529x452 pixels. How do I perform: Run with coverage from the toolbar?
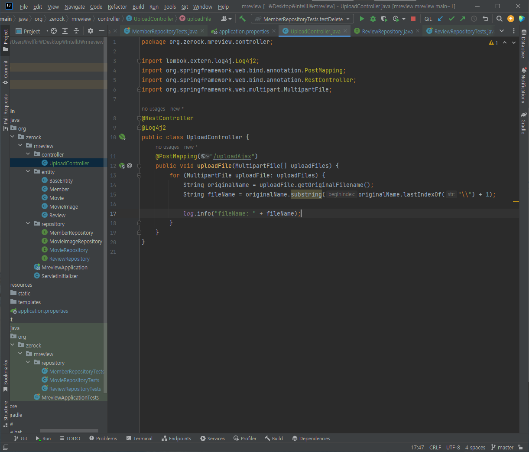[384, 19]
